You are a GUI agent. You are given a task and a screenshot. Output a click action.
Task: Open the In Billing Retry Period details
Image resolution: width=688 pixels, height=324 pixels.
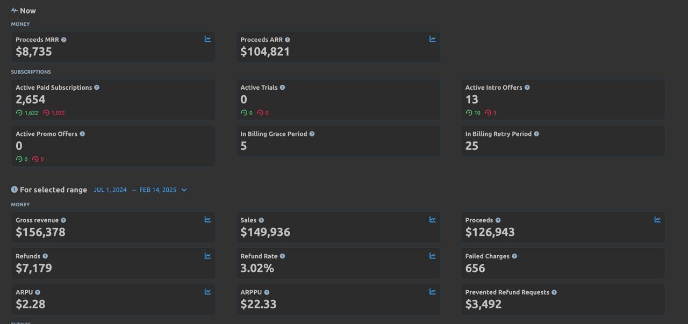tap(563, 141)
